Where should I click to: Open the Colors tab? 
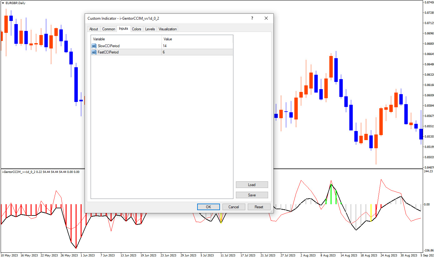coord(137,29)
